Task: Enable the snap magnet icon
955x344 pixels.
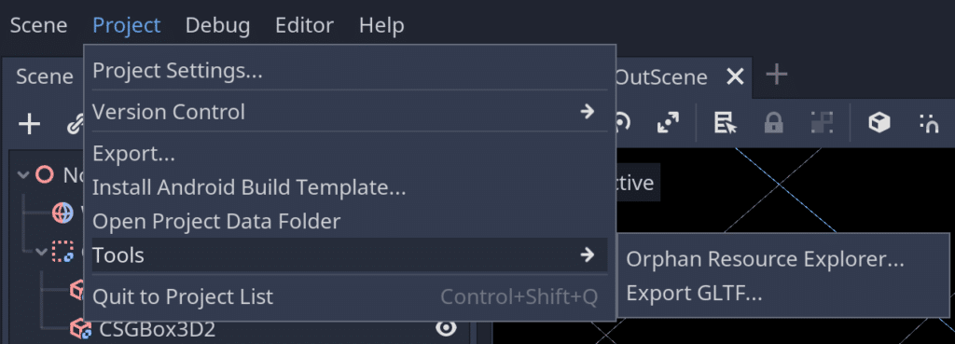Action: tap(930, 124)
